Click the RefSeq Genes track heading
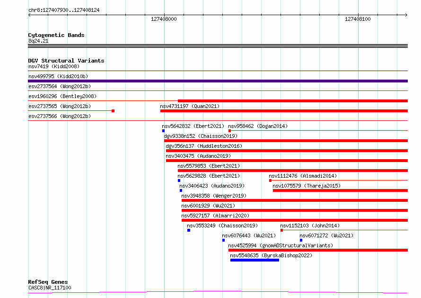 point(48,282)
